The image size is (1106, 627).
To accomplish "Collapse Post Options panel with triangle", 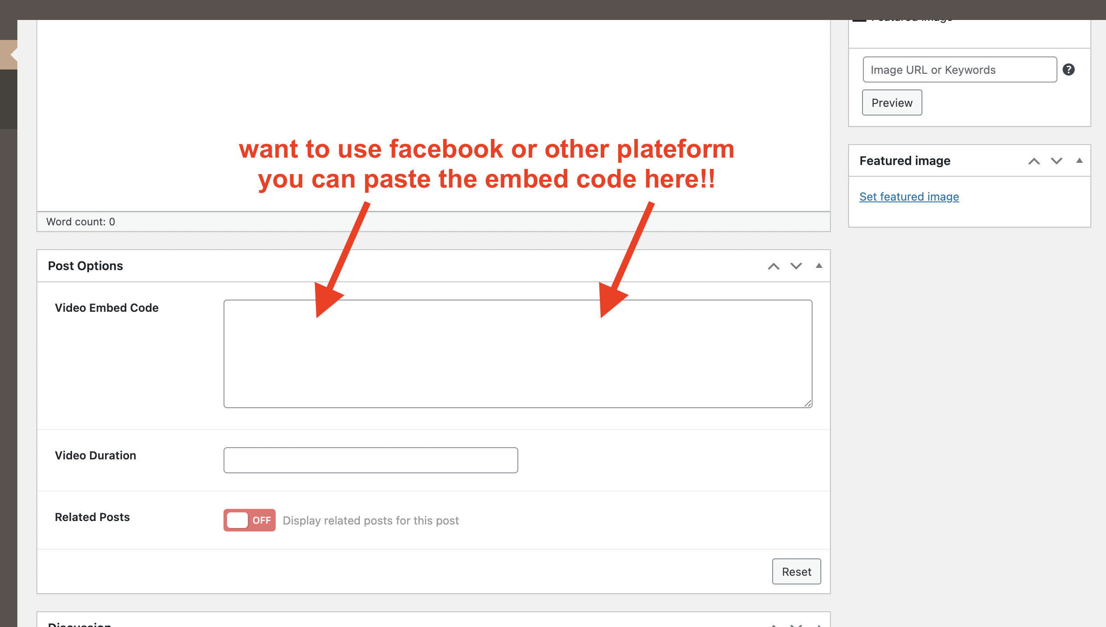I will 819,266.
